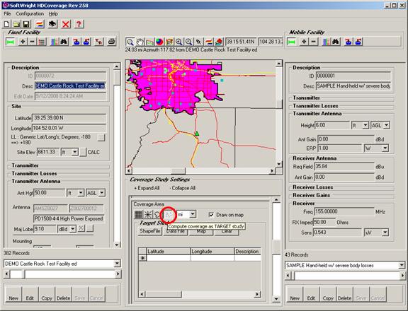The height and width of the screenshot is (311, 408).
Task: Click the red Tx/Rx icon in Fixed Facility toolbar
Action: (98, 42)
